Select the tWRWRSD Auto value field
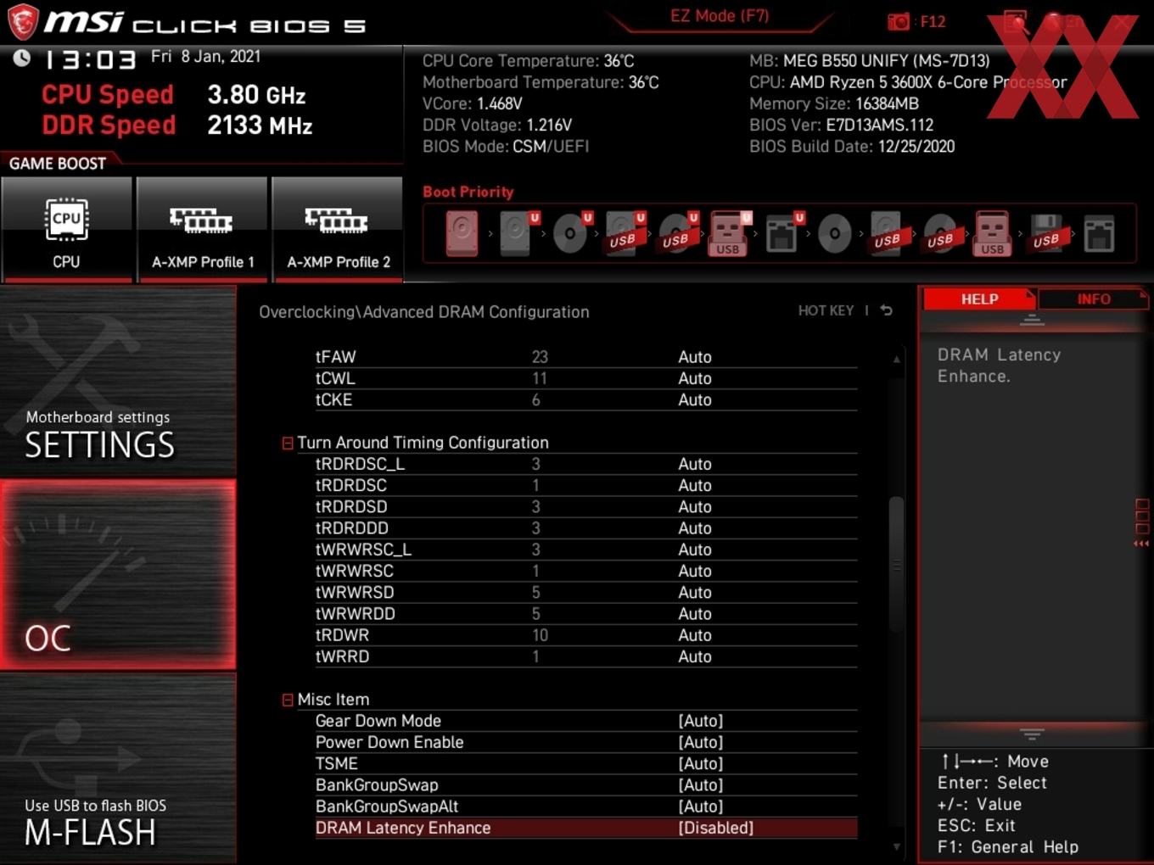Screen dimensions: 1154x865 [x=695, y=592]
